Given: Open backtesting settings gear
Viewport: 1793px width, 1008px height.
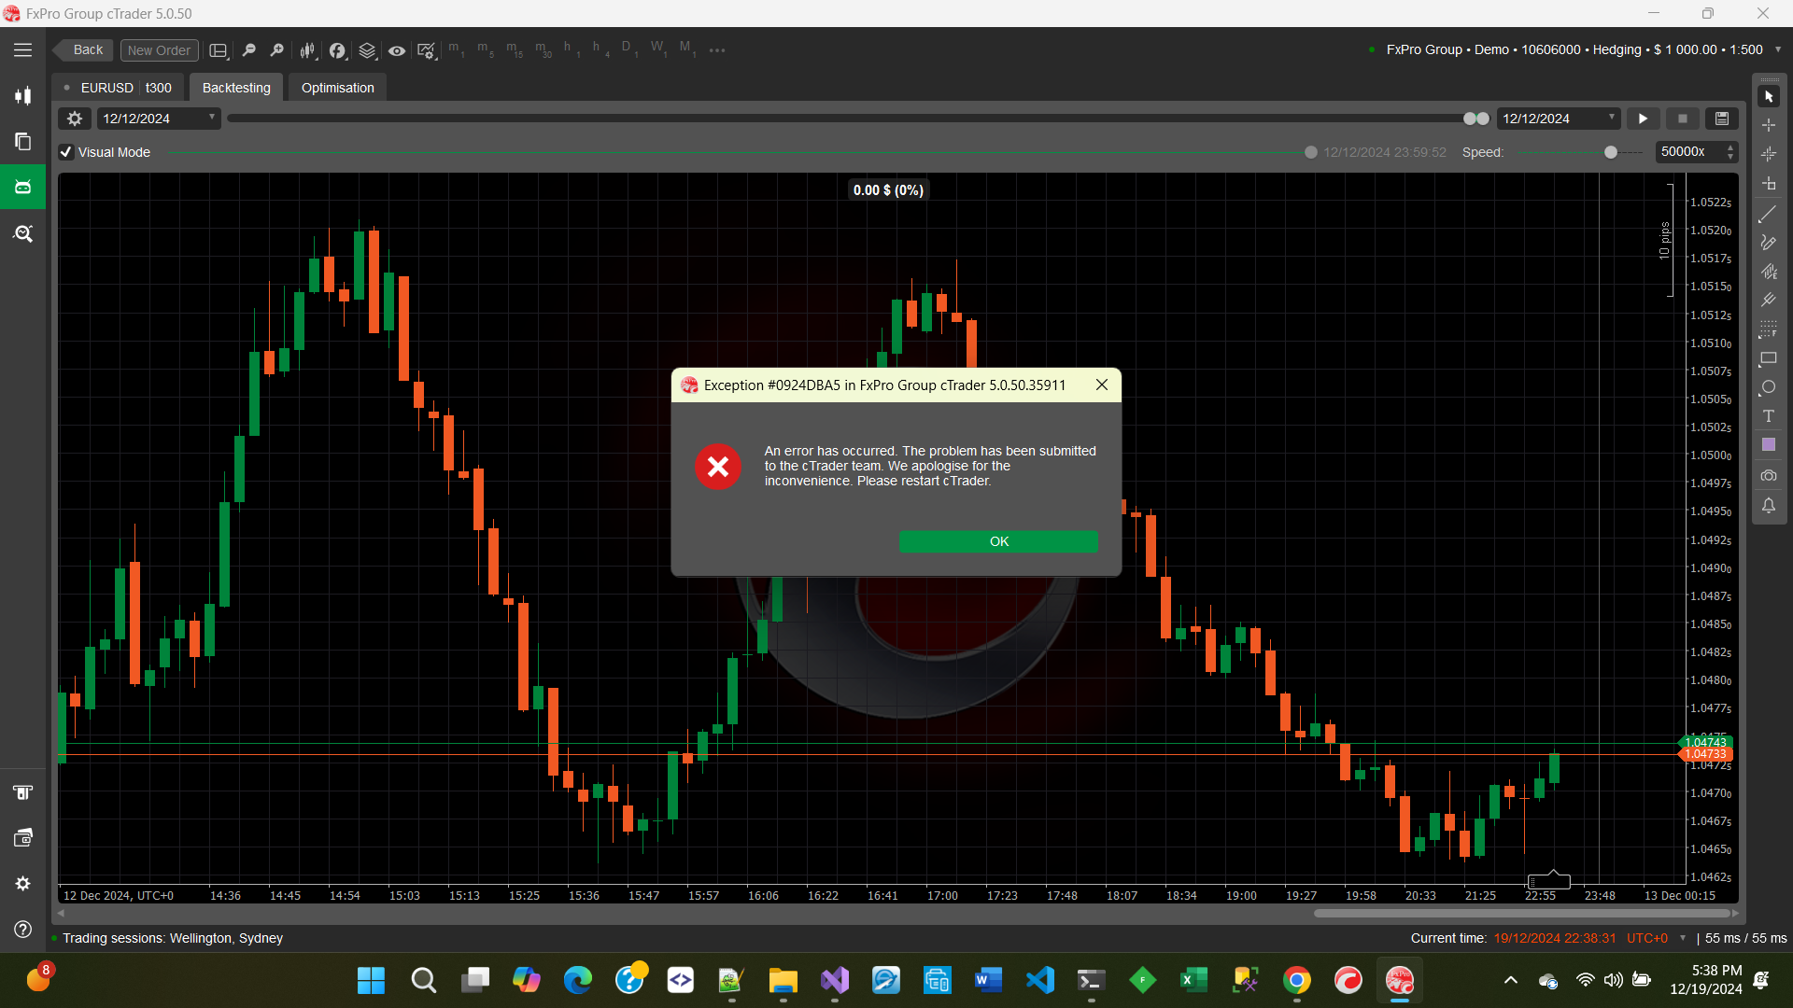Looking at the screenshot, I should click(75, 119).
